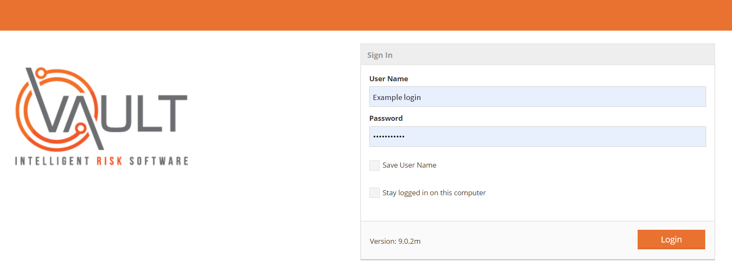Focus the User Name input field

537,97
